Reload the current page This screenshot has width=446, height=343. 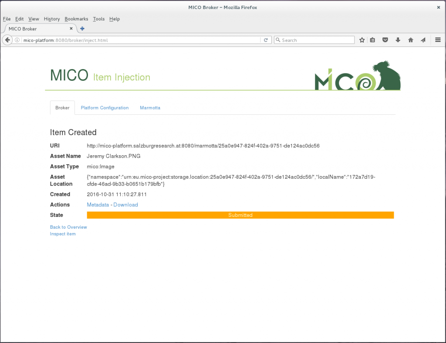click(266, 40)
